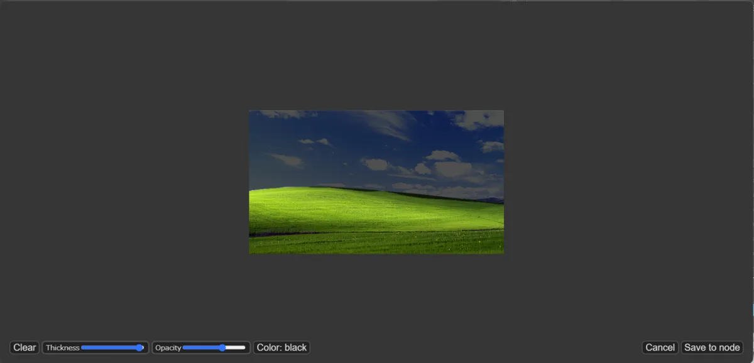Click Save to node
754x363 pixels.
click(712, 347)
